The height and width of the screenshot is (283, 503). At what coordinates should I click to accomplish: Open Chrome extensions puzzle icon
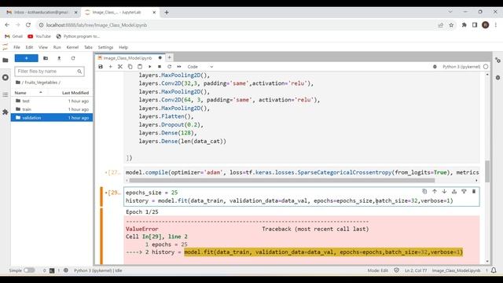coord(464,24)
